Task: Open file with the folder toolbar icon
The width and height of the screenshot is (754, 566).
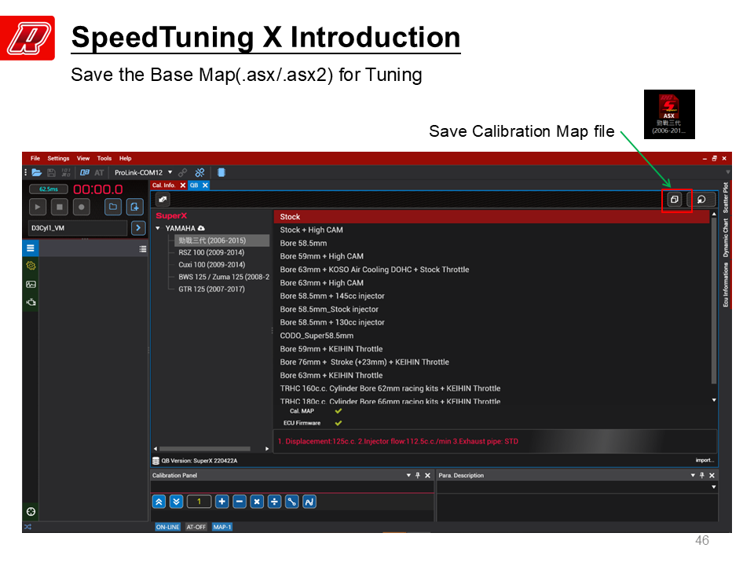Action: point(37,172)
